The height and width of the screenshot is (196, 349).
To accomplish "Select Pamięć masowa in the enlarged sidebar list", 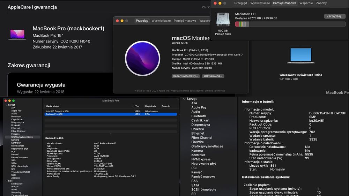I will click(203, 177).
